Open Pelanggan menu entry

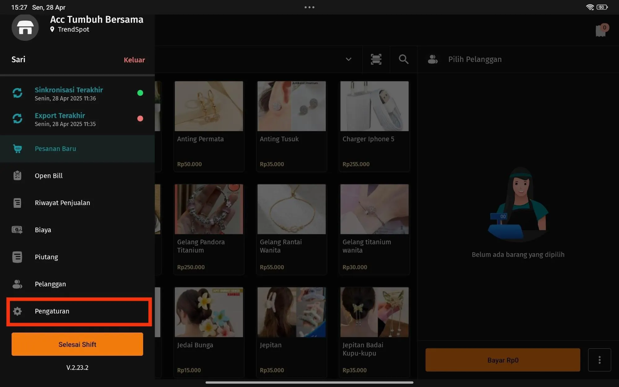50,284
